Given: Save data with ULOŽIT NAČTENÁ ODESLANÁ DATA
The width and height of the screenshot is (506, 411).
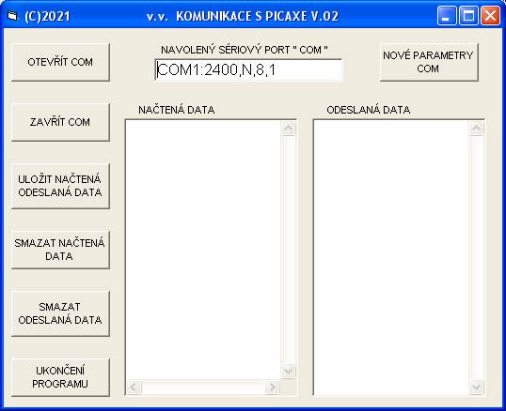Looking at the screenshot, I should [61, 186].
